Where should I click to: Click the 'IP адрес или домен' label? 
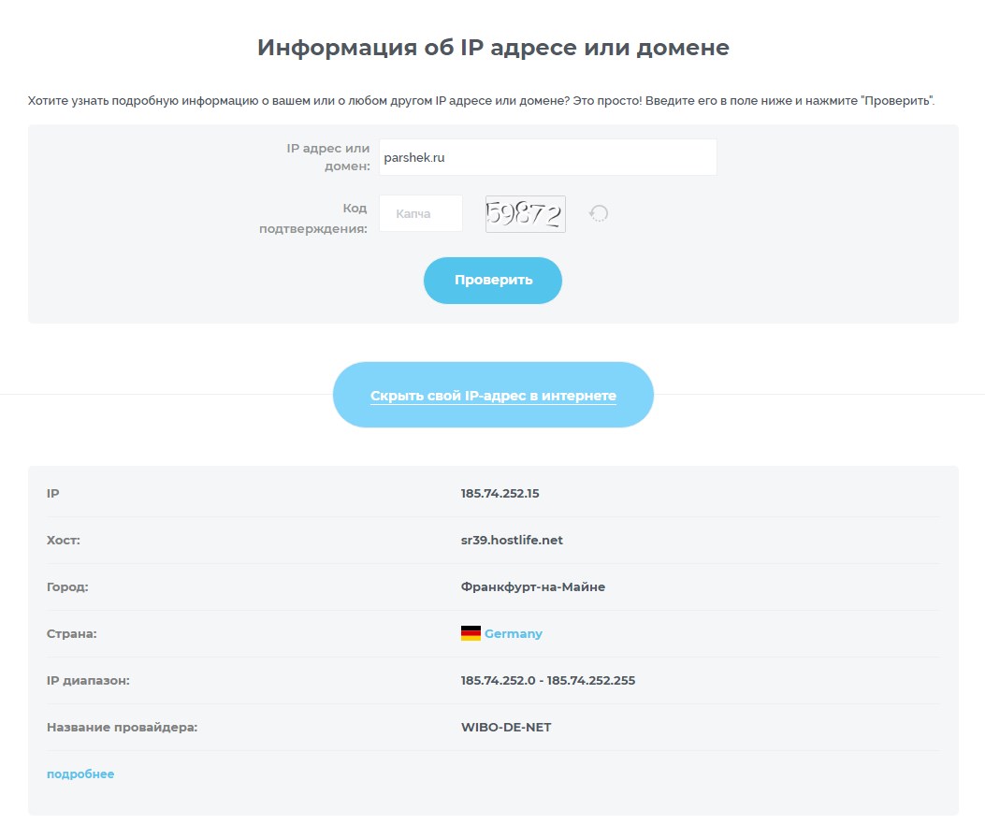coord(328,157)
